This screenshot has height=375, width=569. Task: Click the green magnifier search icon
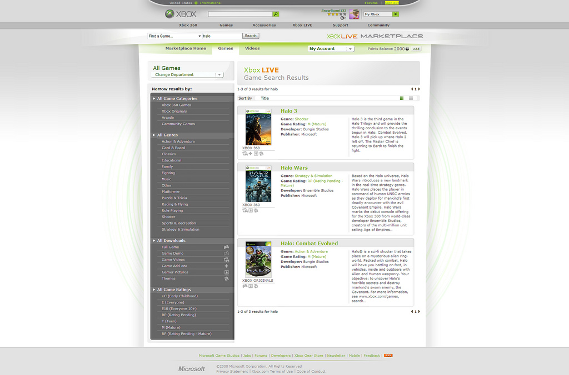coord(276,14)
